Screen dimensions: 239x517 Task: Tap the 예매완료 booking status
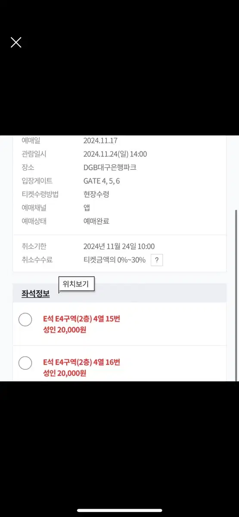point(96,221)
